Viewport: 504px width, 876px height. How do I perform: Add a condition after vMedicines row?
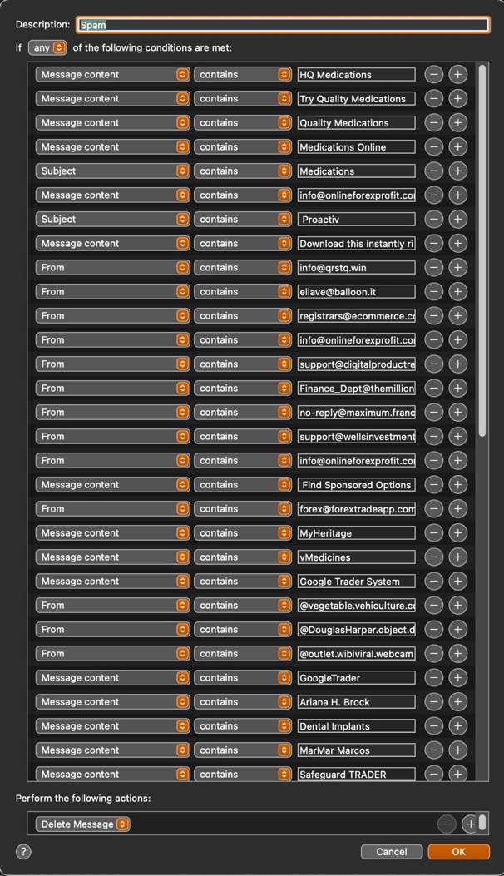click(x=457, y=557)
